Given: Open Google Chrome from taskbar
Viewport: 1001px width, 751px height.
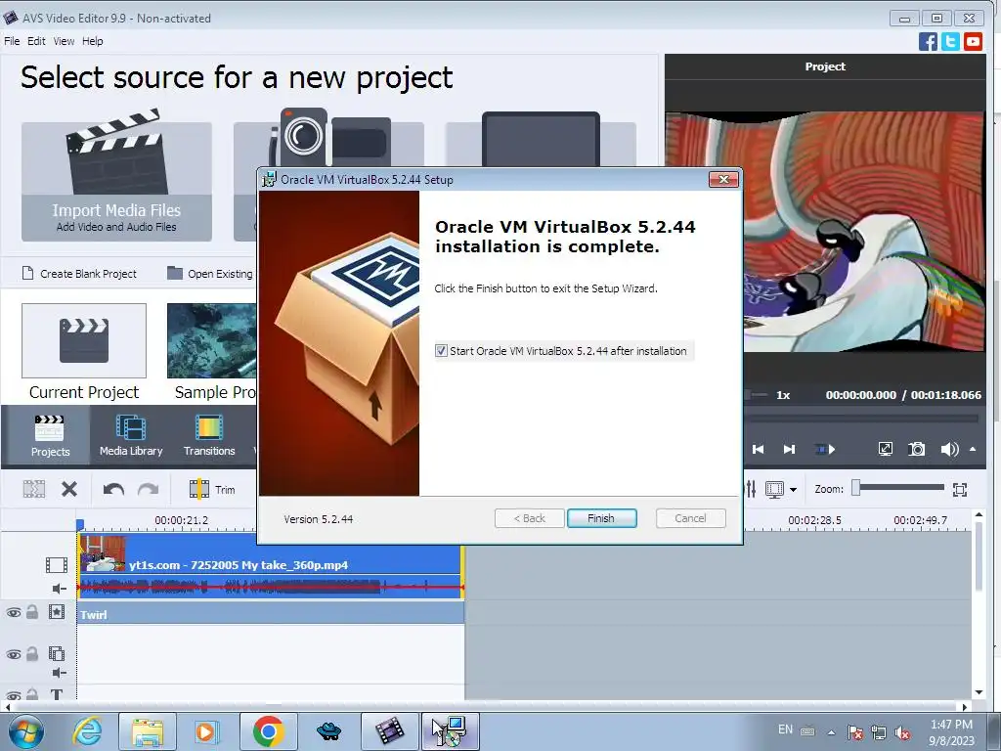Looking at the screenshot, I should [269, 731].
